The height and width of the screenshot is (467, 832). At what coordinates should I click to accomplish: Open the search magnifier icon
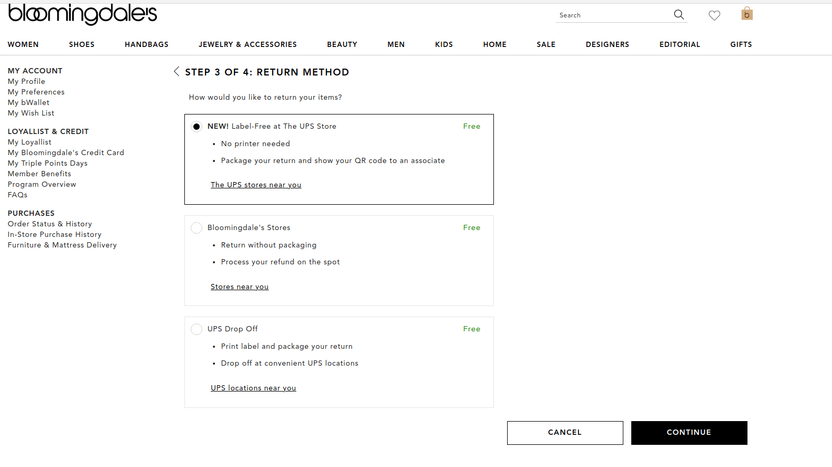pos(679,15)
